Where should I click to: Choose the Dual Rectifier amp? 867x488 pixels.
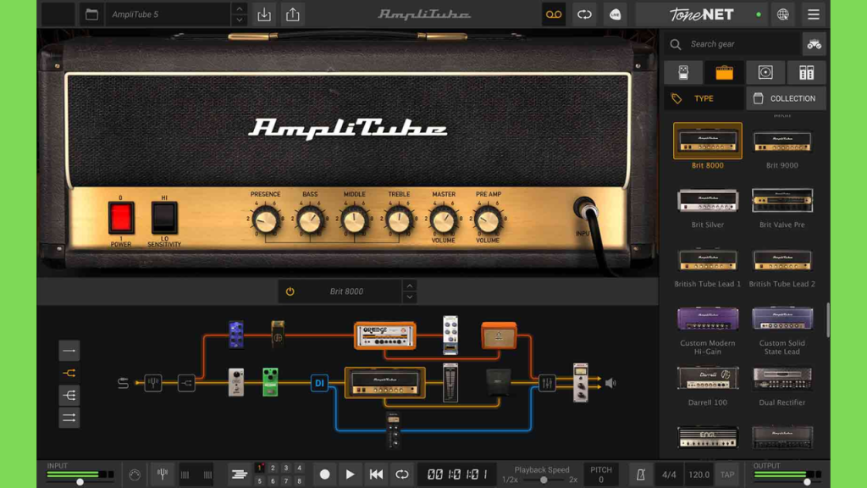point(781,379)
